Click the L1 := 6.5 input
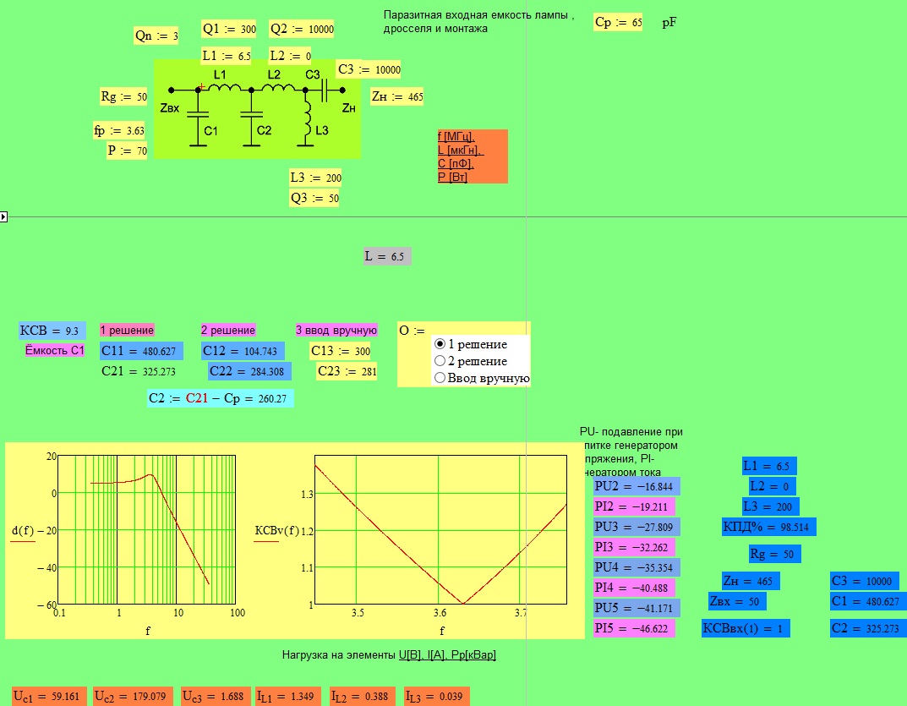 click(227, 56)
